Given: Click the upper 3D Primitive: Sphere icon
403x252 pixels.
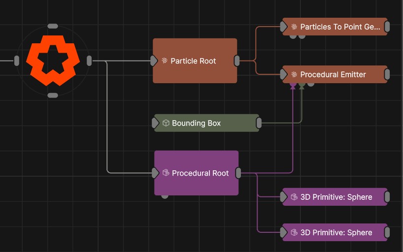Looking at the screenshot, I should pos(294,197).
